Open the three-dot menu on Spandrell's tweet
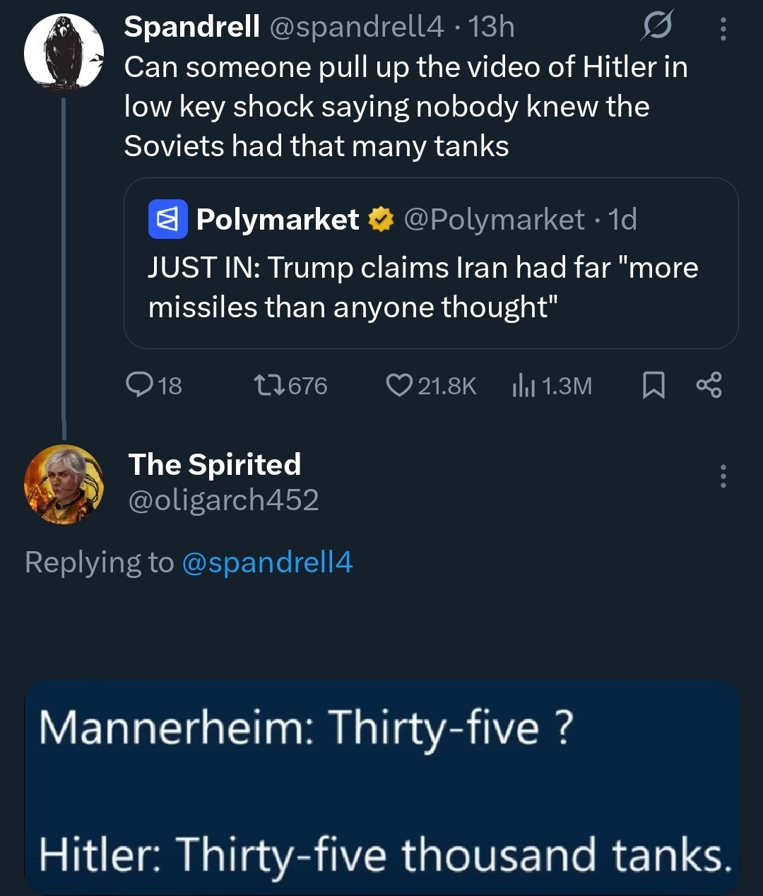 (x=722, y=28)
